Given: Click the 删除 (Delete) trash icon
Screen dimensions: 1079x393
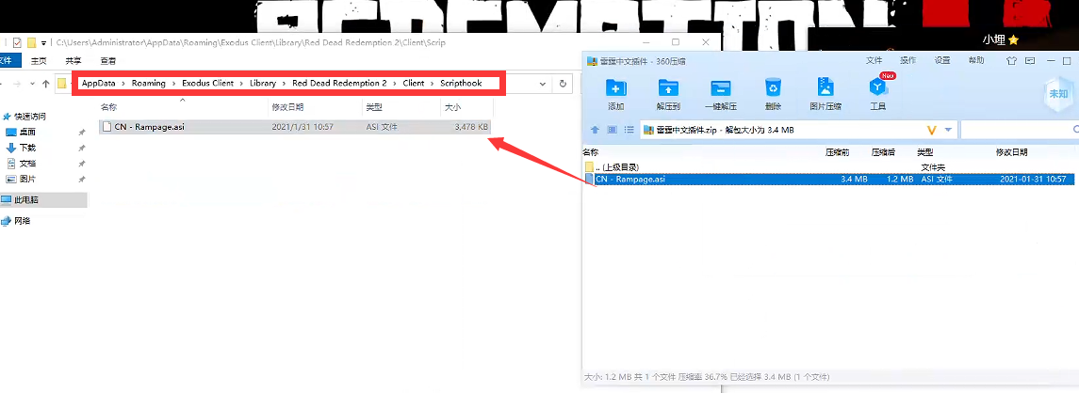Looking at the screenshot, I should point(773,92).
